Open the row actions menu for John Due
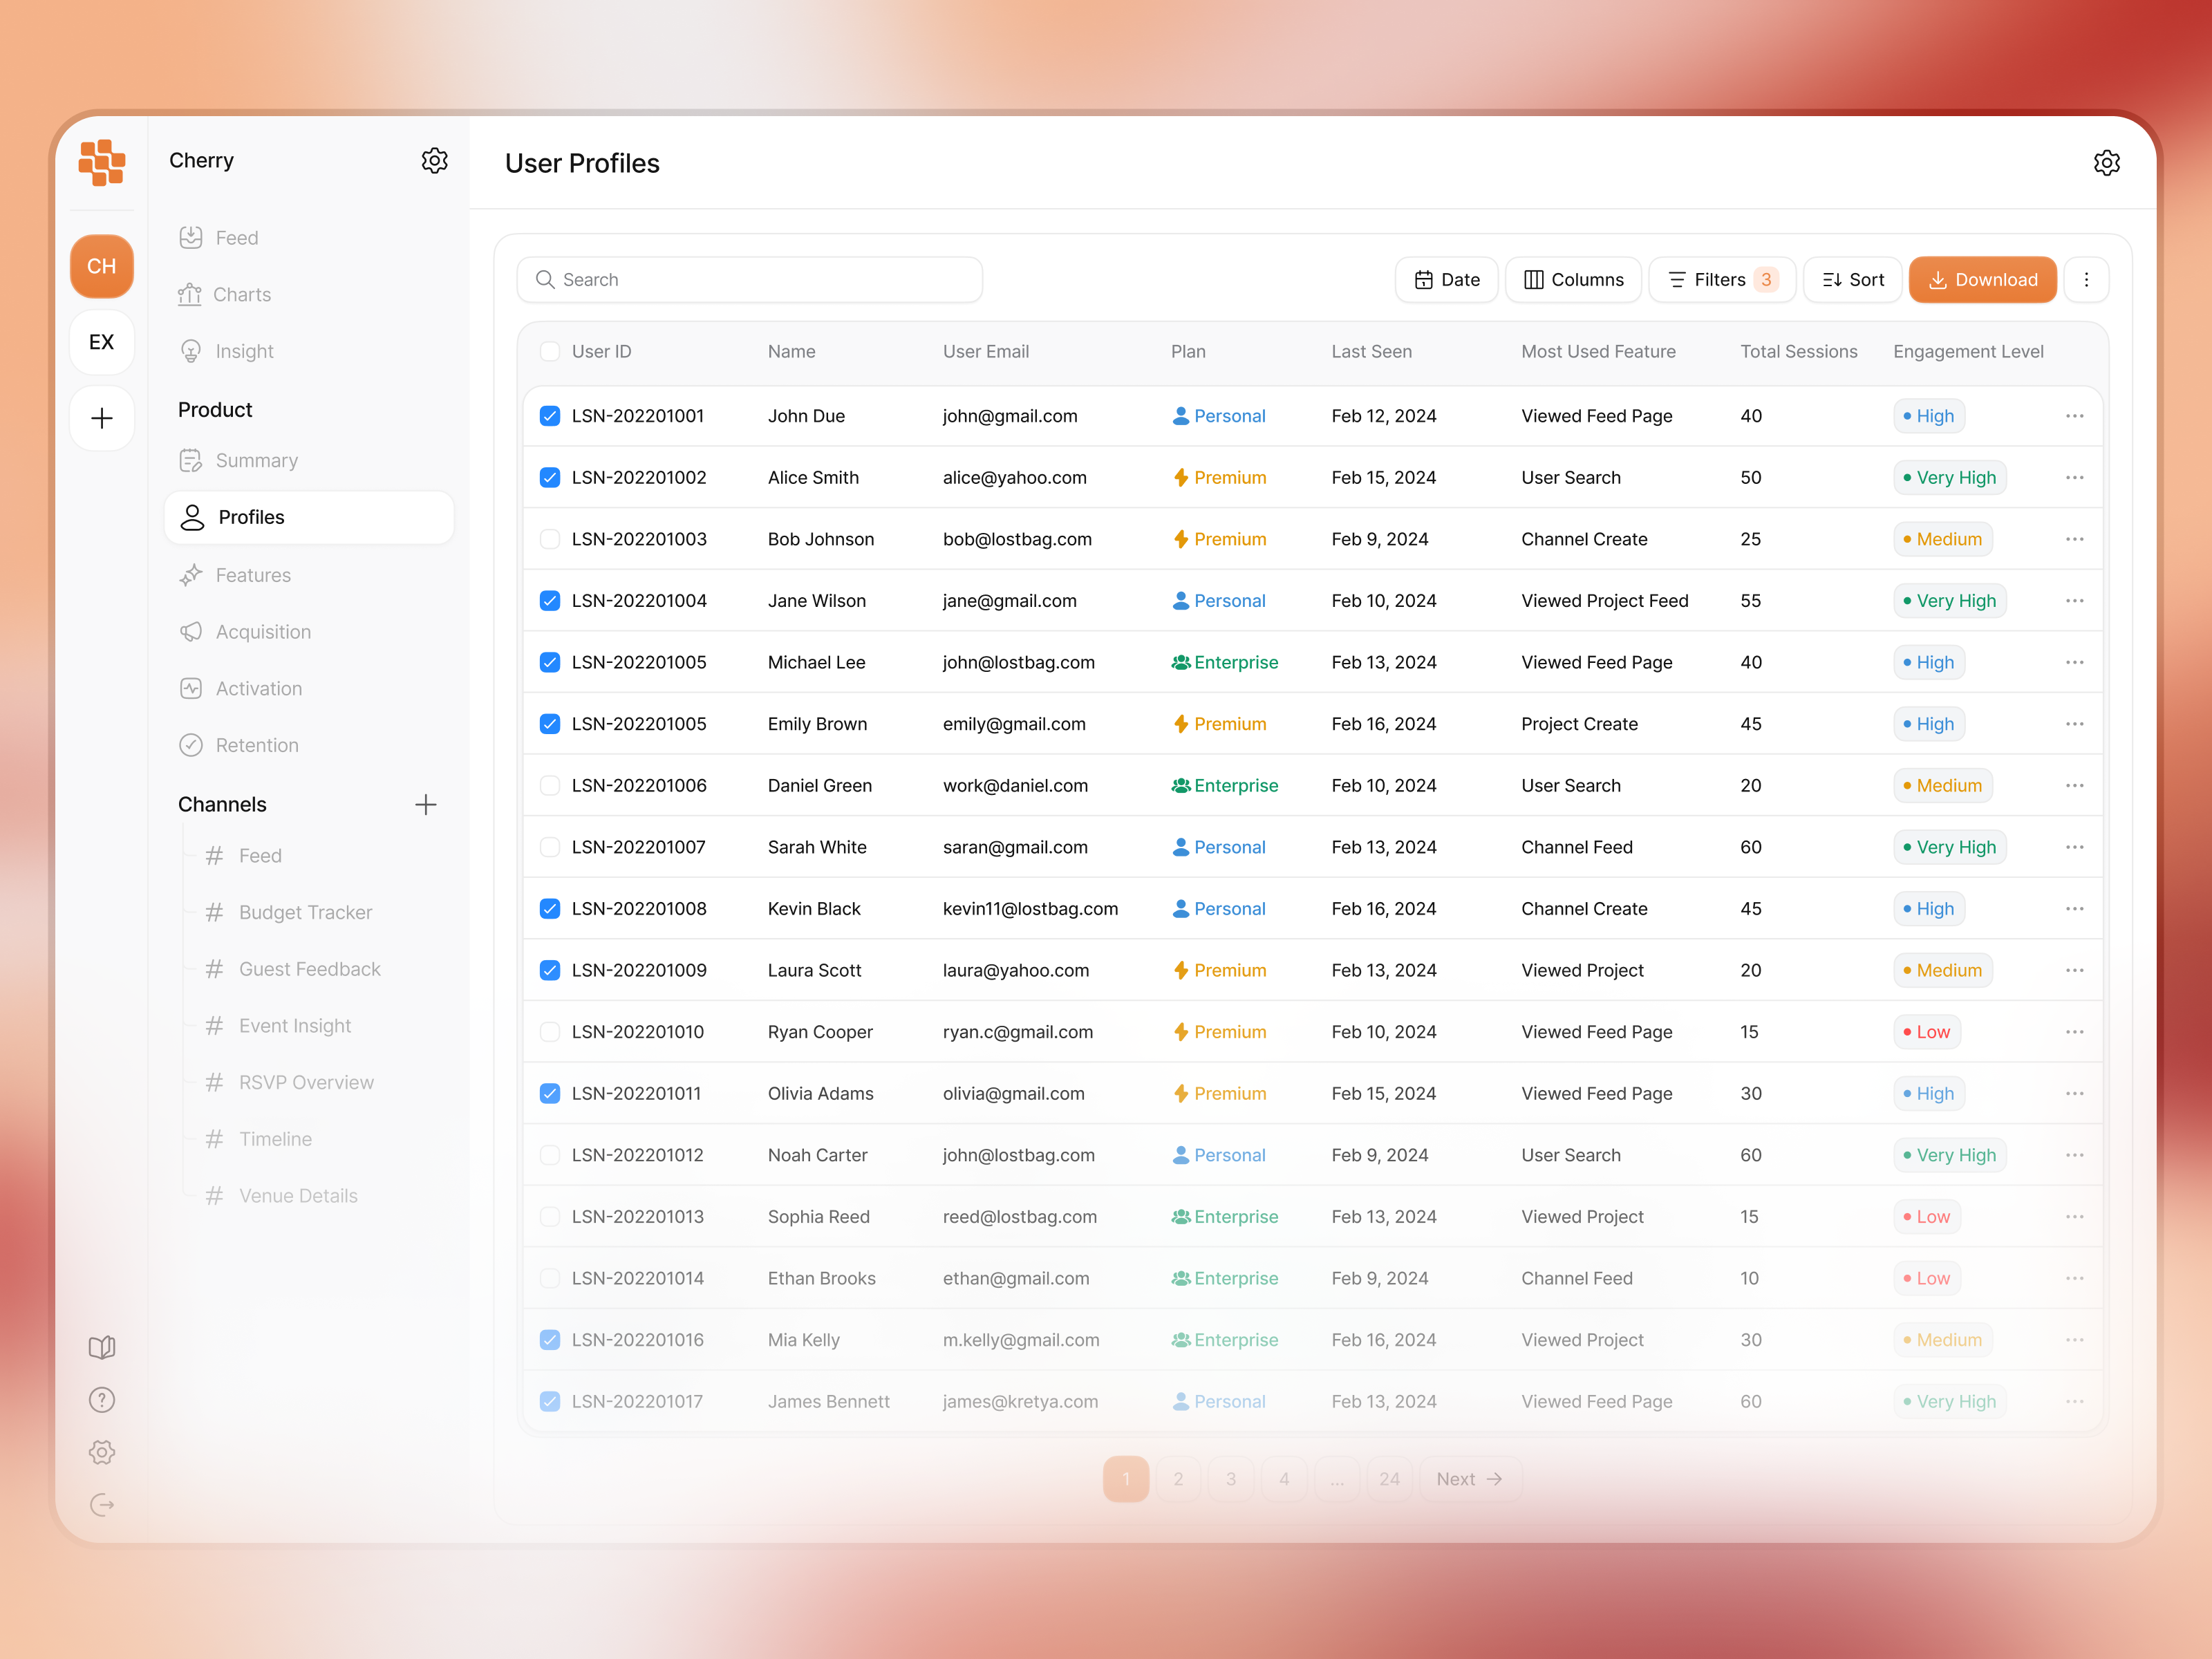2212x1659 pixels. 2074,416
